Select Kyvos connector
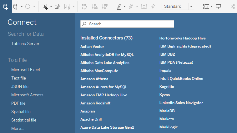Viewport: 237px width, 133px height. pos(164,95)
